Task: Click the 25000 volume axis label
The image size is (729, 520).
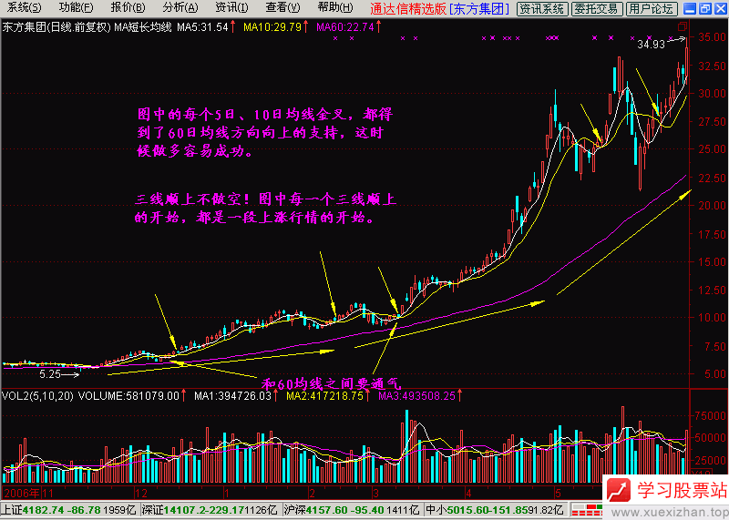Action: point(710,460)
